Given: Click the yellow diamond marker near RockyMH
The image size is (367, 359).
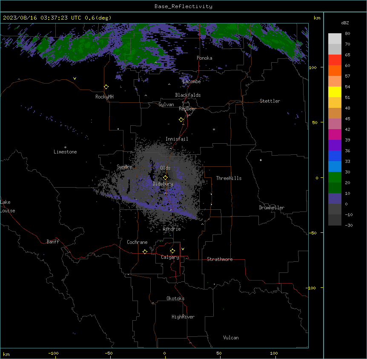Looking at the screenshot, I should 106,87.
